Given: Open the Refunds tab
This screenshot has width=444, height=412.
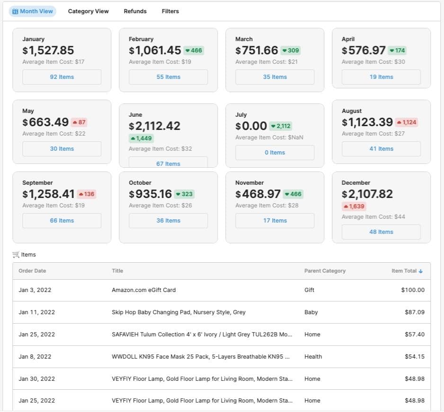Looking at the screenshot, I should point(135,11).
